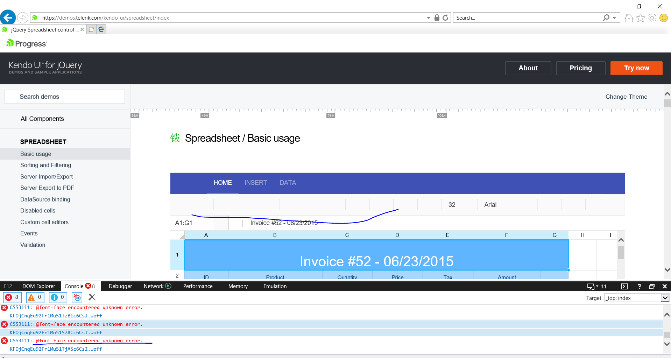This screenshot has width=671, height=358.
Task: Select the DATA spreadsheet tab
Action: pos(288,183)
